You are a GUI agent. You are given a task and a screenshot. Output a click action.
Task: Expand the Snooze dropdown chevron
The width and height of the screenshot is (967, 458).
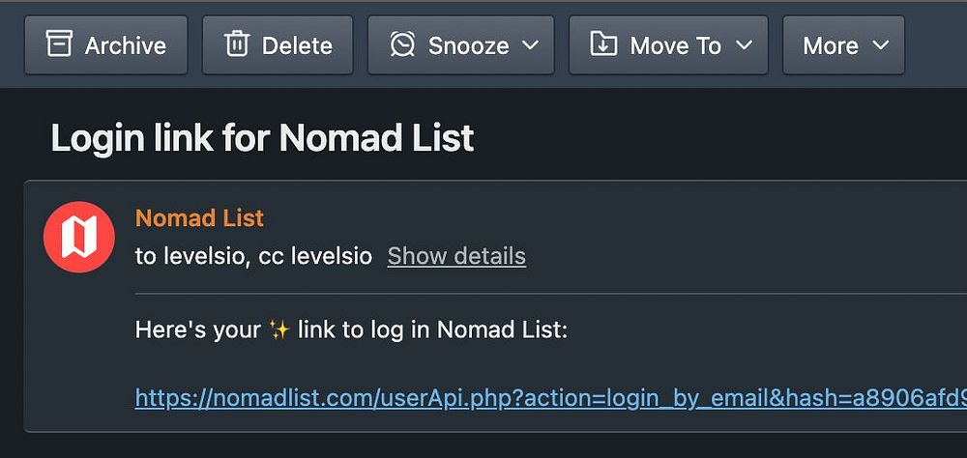coord(530,45)
